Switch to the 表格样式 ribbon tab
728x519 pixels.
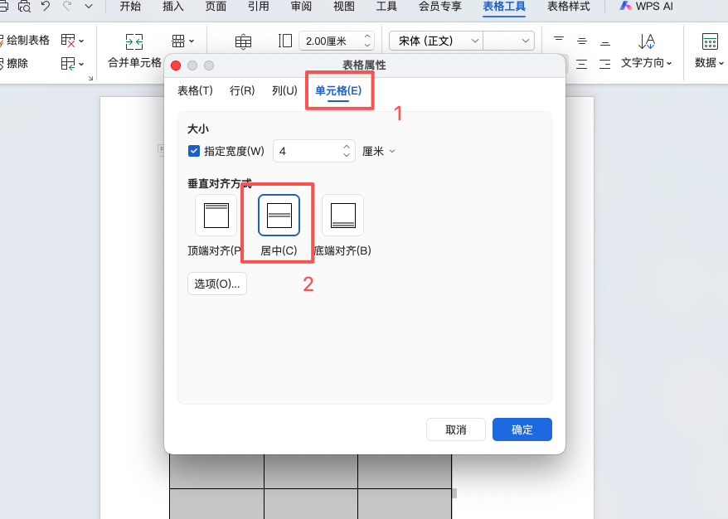click(x=568, y=7)
